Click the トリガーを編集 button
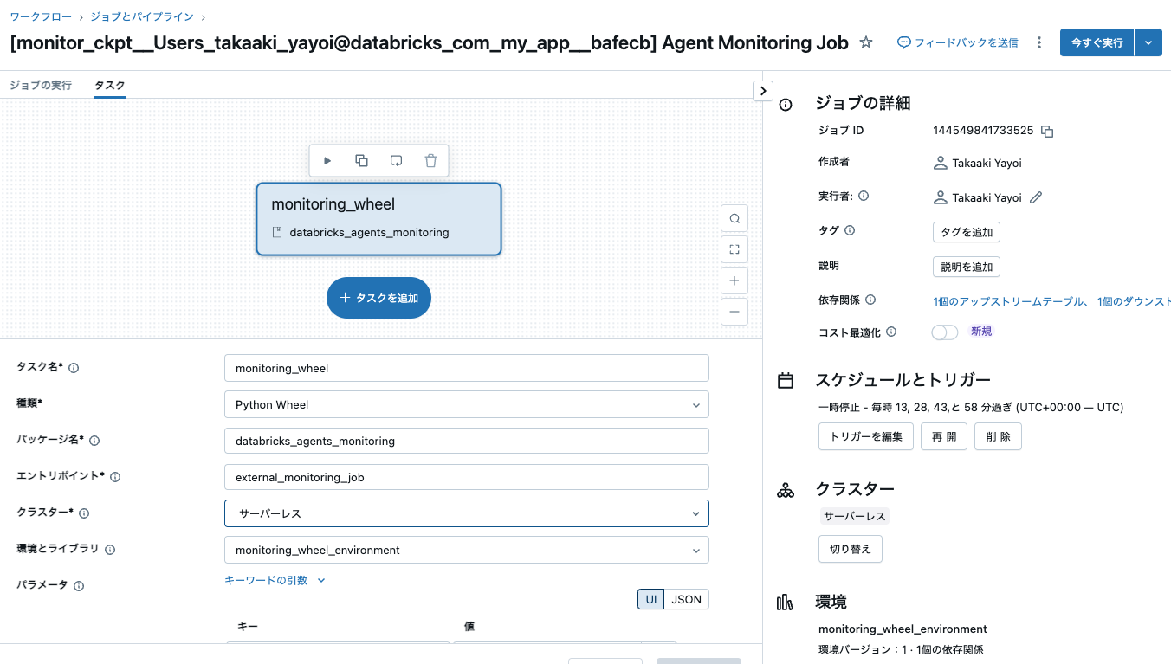1171x664 pixels. 866,437
